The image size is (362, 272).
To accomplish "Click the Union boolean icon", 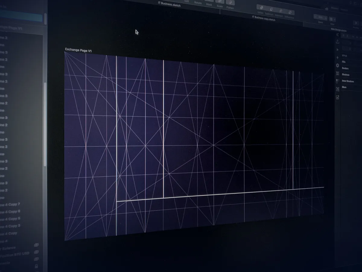I will click(x=261, y=8).
